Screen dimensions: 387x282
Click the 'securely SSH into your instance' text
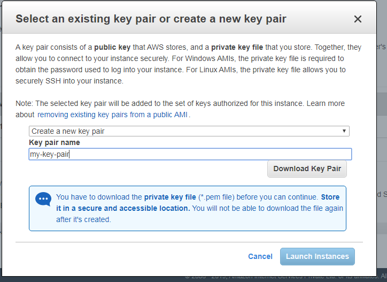(x=69, y=81)
